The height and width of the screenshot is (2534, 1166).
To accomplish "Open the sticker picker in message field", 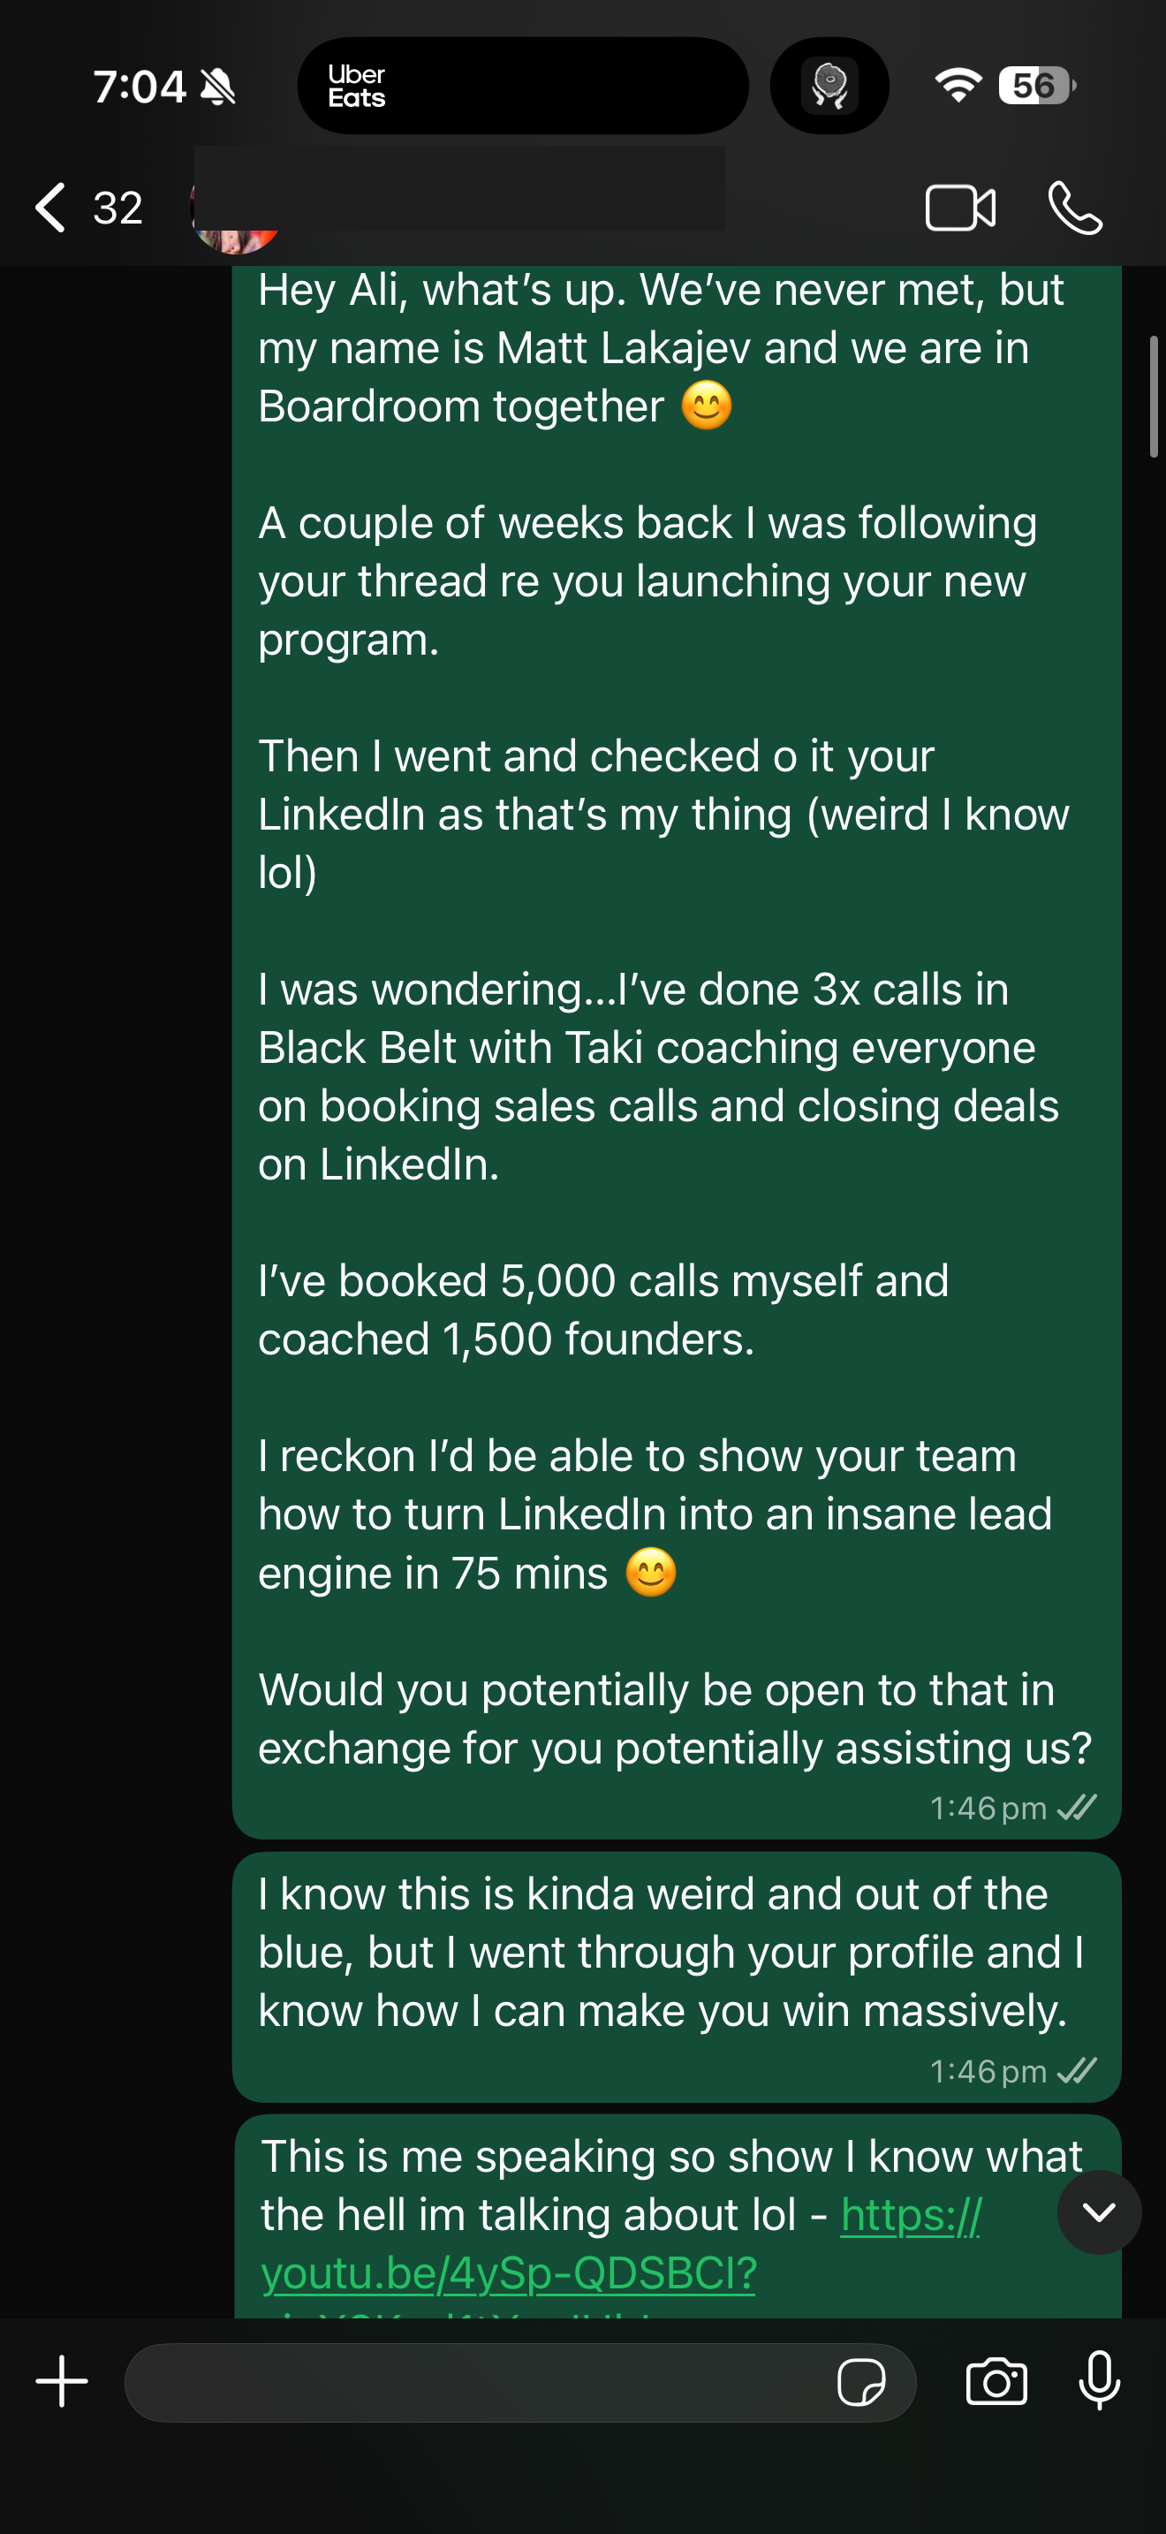I will pos(860,2383).
